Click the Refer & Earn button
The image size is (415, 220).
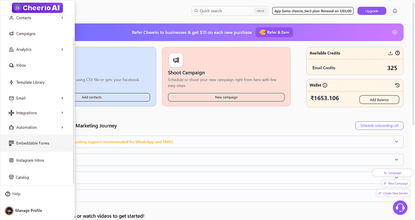click(274, 32)
